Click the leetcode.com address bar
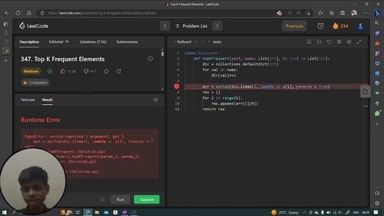The image size is (384, 216). (157, 13)
